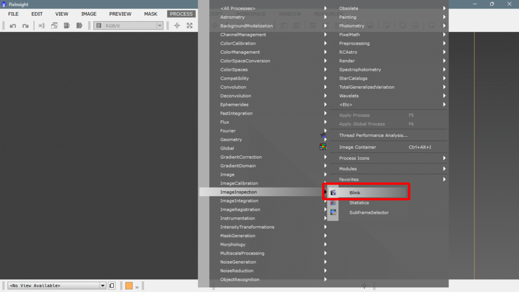The width and height of the screenshot is (519, 292).
Task: Click the orange color swatch at bottom
Action: pyautogui.click(x=129, y=285)
